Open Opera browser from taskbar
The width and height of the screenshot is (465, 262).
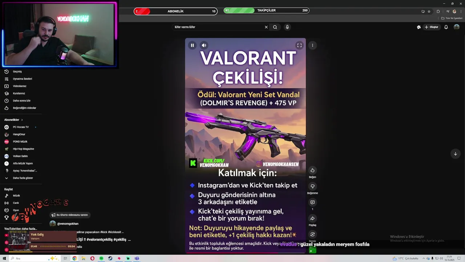[x=92, y=258]
